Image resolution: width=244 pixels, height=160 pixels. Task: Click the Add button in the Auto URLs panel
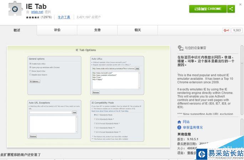pyautogui.click(x=137, y=68)
